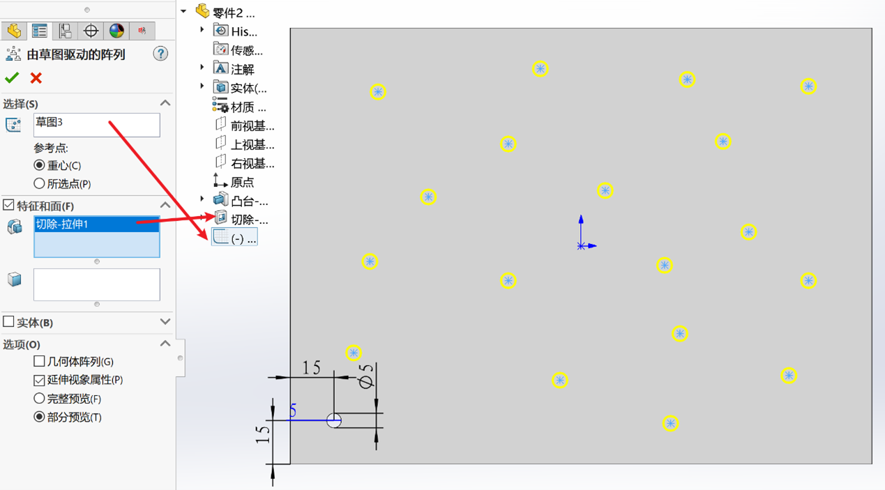The height and width of the screenshot is (490, 885).
Task: Expand the 实体 folder in the tree
Action: click(x=202, y=87)
